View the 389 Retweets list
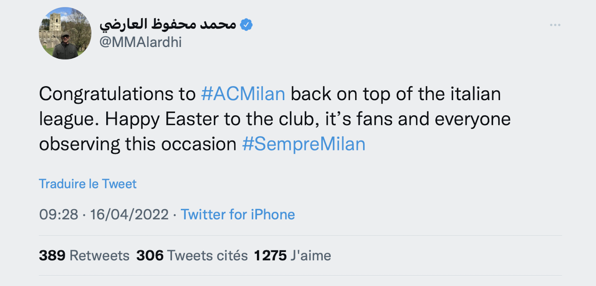596x286 pixels. (x=84, y=255)
